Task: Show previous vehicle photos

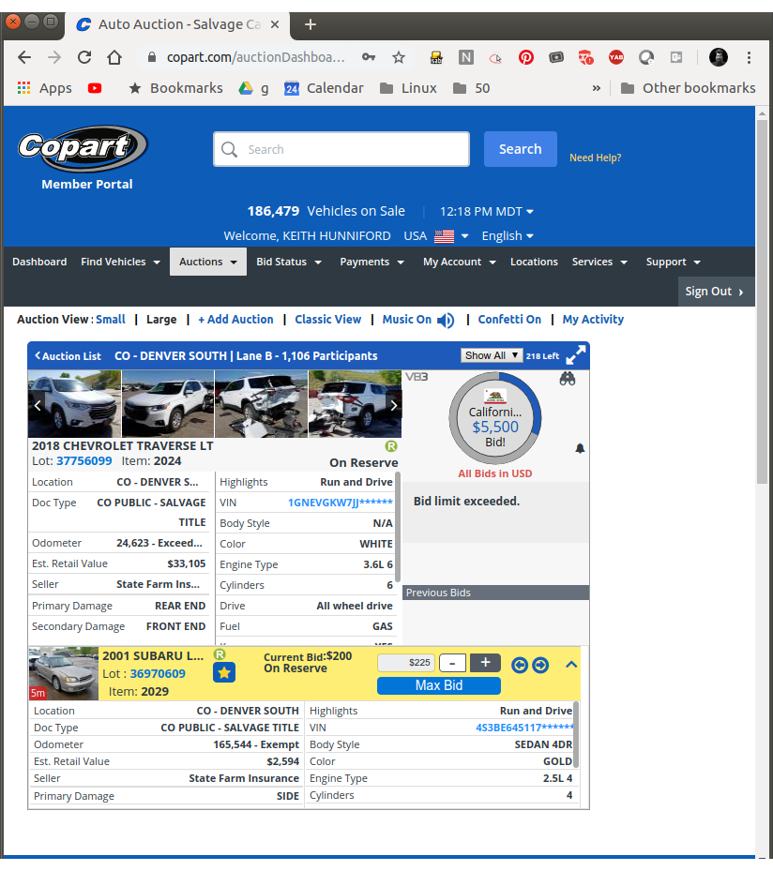Action: pos(38,406)
